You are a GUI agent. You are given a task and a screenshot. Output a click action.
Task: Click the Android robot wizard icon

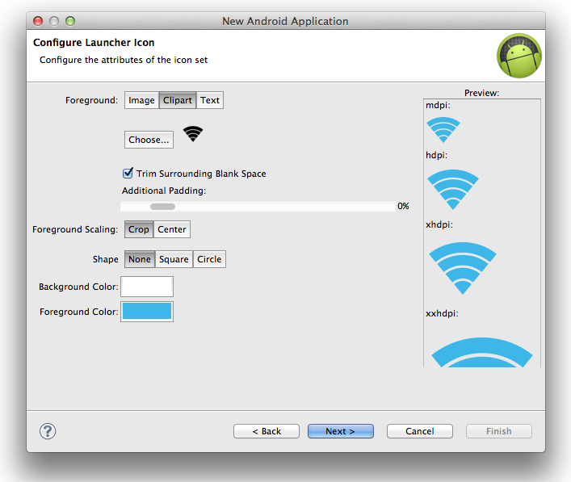coord(519,56)
